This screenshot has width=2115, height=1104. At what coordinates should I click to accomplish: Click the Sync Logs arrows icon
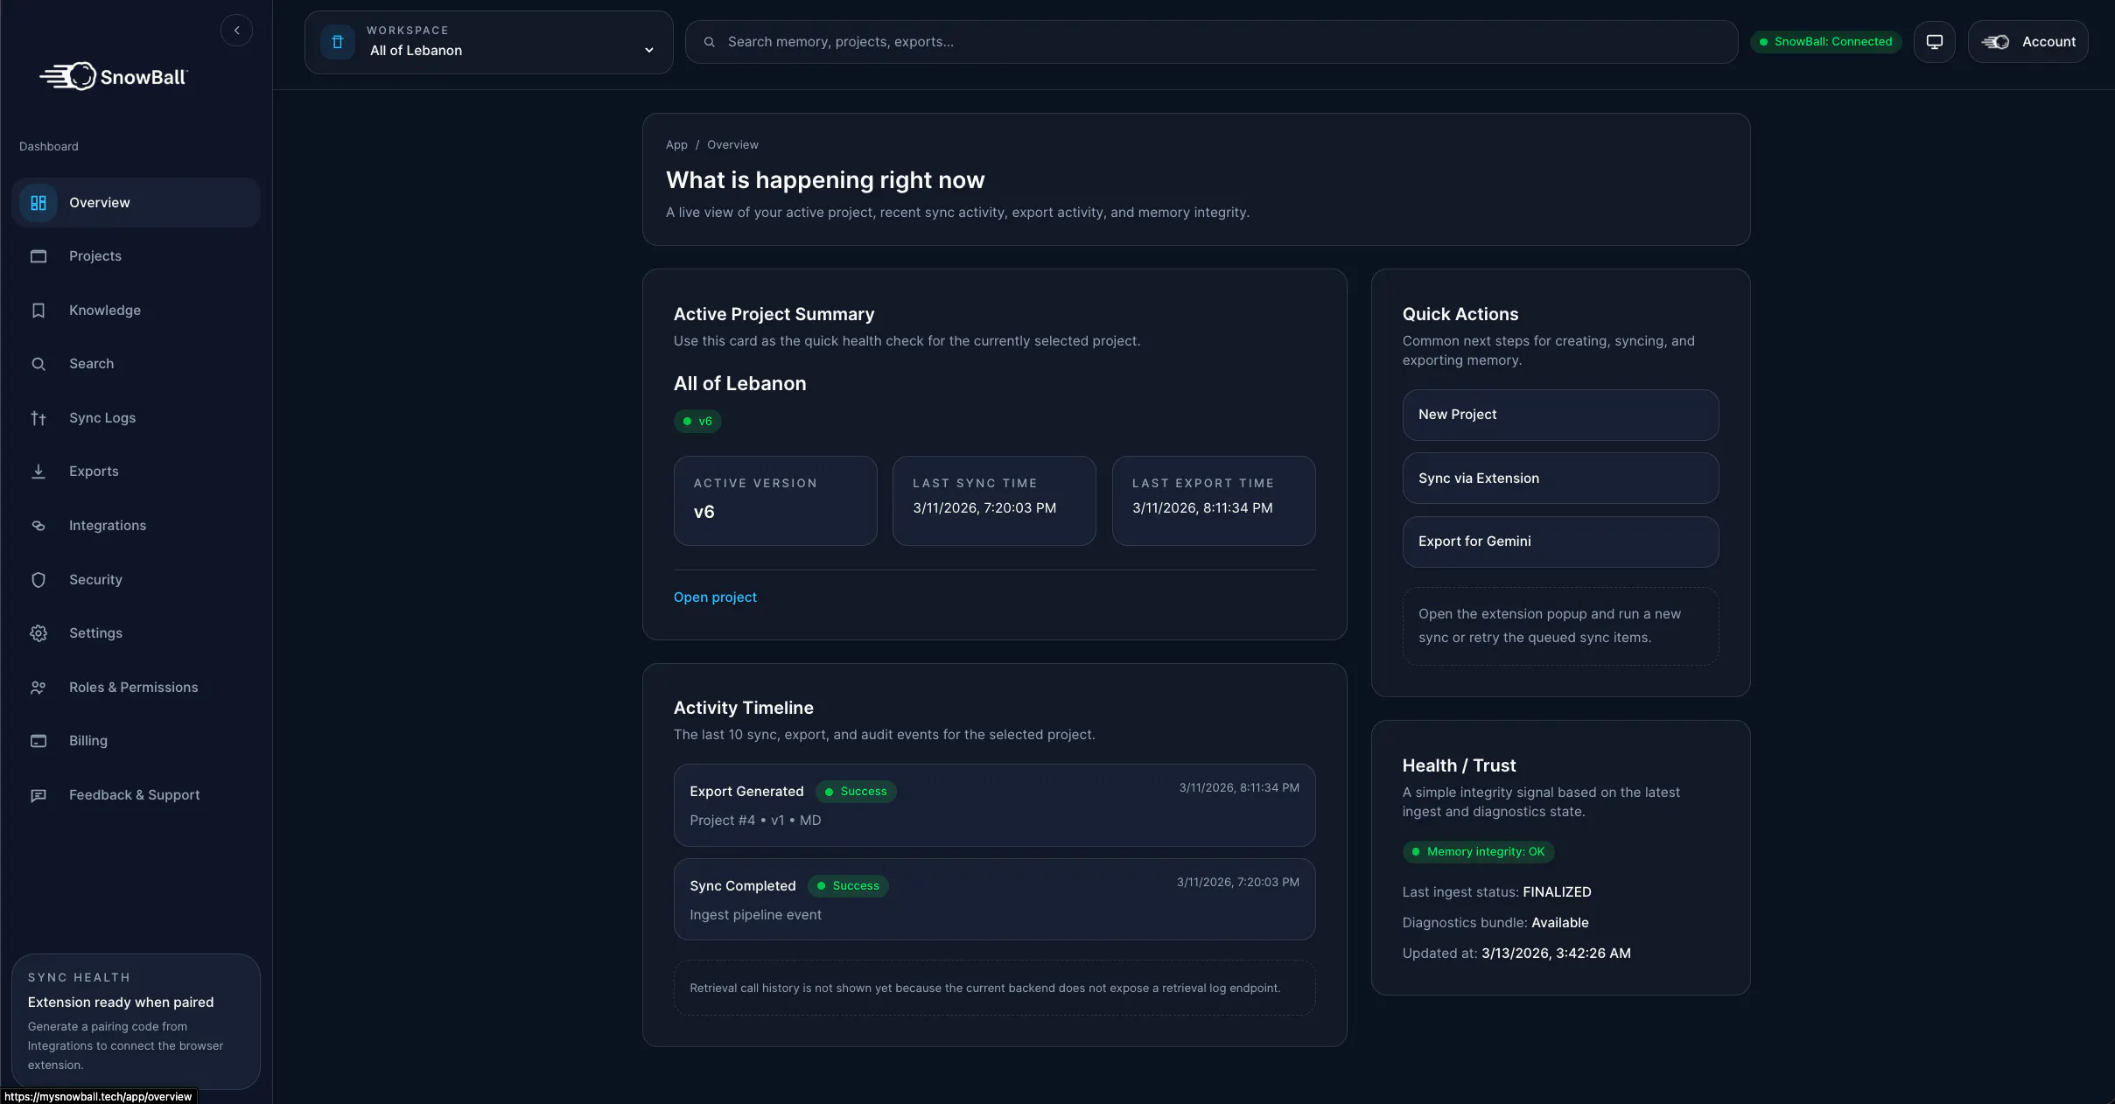pyautogui.click(x=39, y=418)
